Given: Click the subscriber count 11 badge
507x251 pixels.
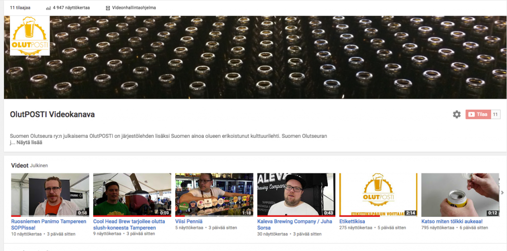Looking at the screenshot, I should tap(495, 114).
